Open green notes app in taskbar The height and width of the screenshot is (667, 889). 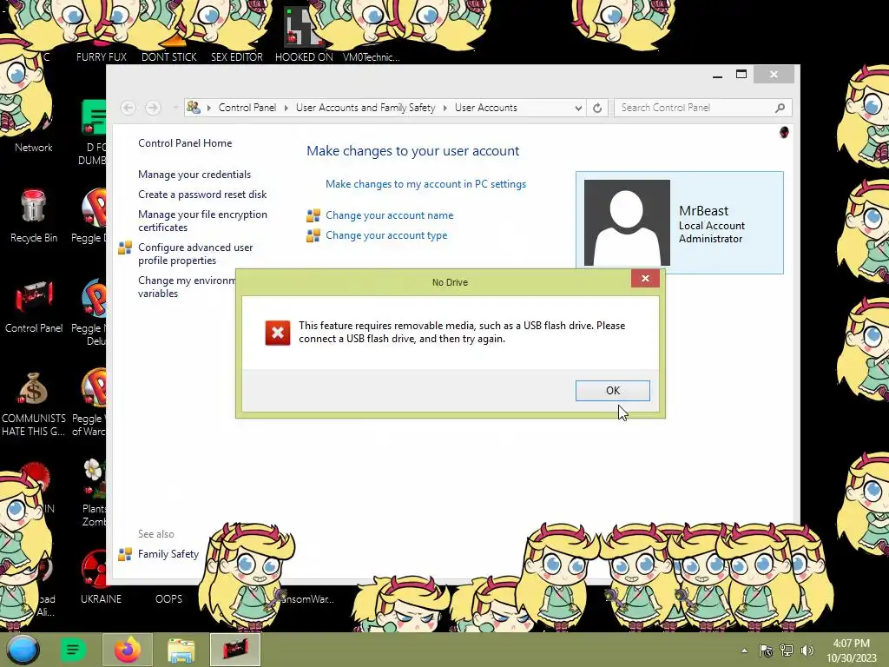tap(73, 650)
